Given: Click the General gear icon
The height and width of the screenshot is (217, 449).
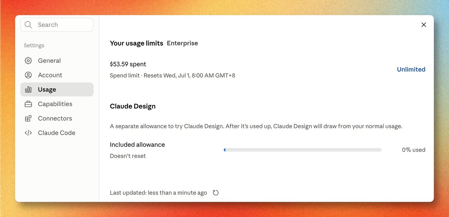Looking at the screenshot, I should tap(28, 61).
